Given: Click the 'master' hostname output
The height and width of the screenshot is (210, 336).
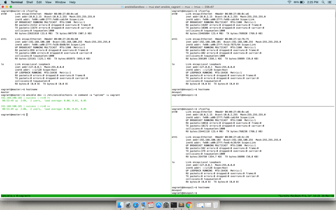Looking at the screenshot, I should point(5,92).
